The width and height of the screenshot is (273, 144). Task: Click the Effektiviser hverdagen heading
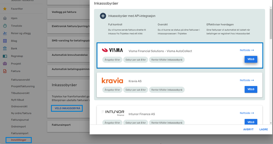(220, 25)
